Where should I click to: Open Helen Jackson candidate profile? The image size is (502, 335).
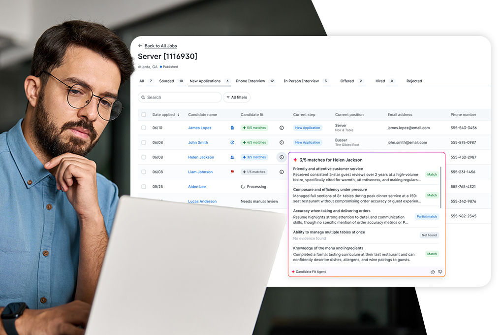click(x=201, y=158)
